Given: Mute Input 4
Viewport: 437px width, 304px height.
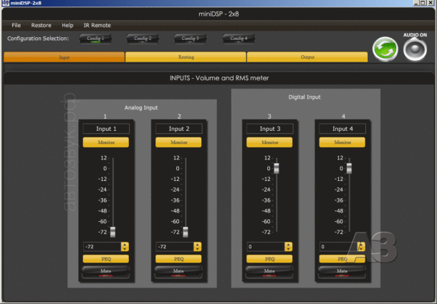Looking at the screenshot, I should point(342,272).
